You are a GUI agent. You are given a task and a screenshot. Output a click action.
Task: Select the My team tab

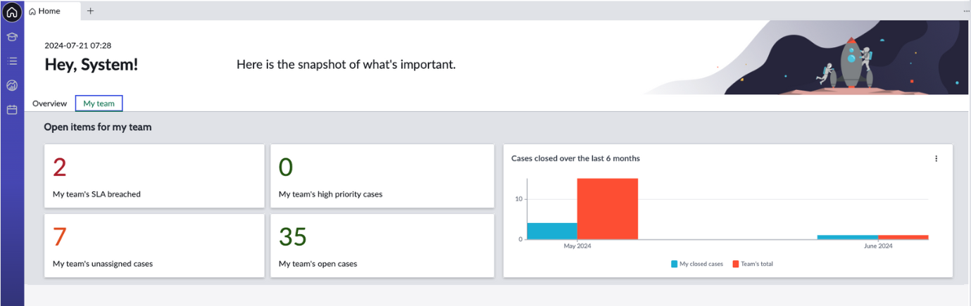tap(99, 103)
